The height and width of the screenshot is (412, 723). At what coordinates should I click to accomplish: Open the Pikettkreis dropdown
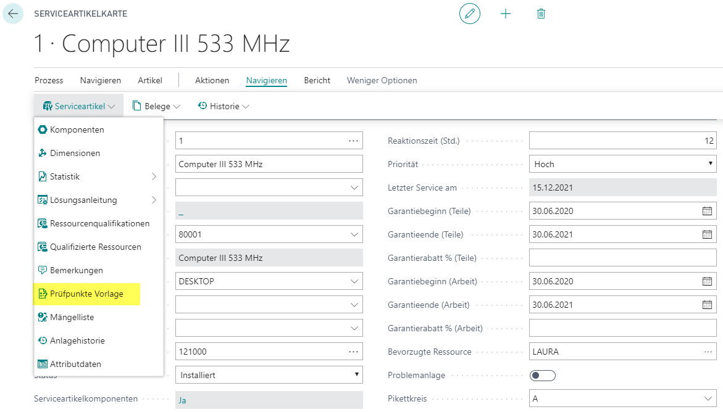708,398
